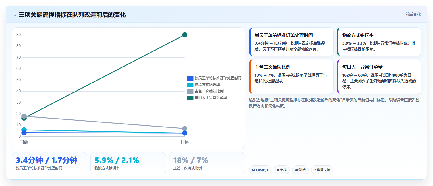Click the gray target data point at 7
Image resolution: width=433 pixels, height=186 pixels.
[184, 129]
